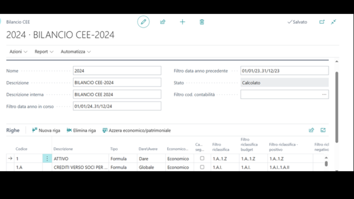The width and height of the screenshot is (354, 199).
Task: Click Azzera economico/patrimoniale action
Action: pyautogui.click(x=137, y=130)
